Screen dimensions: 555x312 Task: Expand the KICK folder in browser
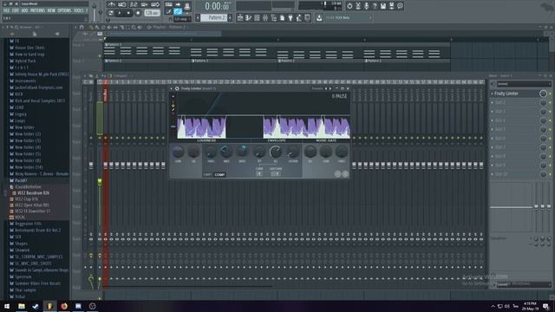point(18,94)
